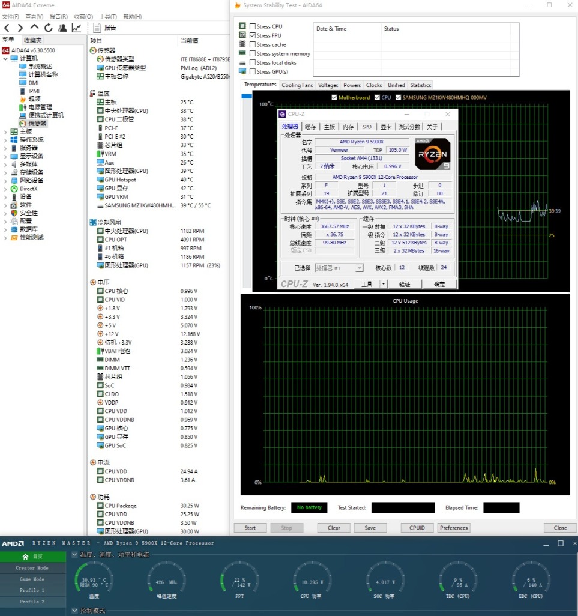Go back with AIDA64 toolbar left arrow
The height and width of the screenshot is (616, 578).
pos(7,28)
